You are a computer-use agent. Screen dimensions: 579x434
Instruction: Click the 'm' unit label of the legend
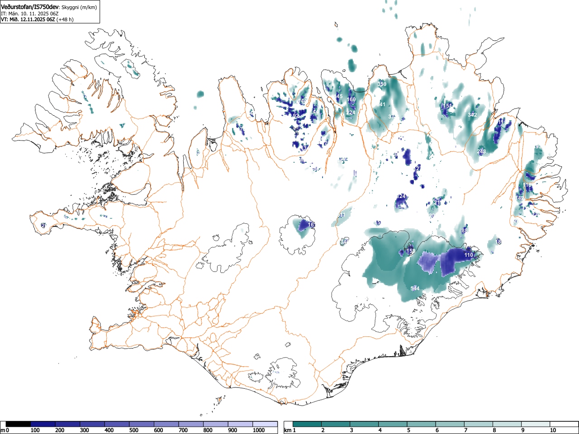coord(3,430)
